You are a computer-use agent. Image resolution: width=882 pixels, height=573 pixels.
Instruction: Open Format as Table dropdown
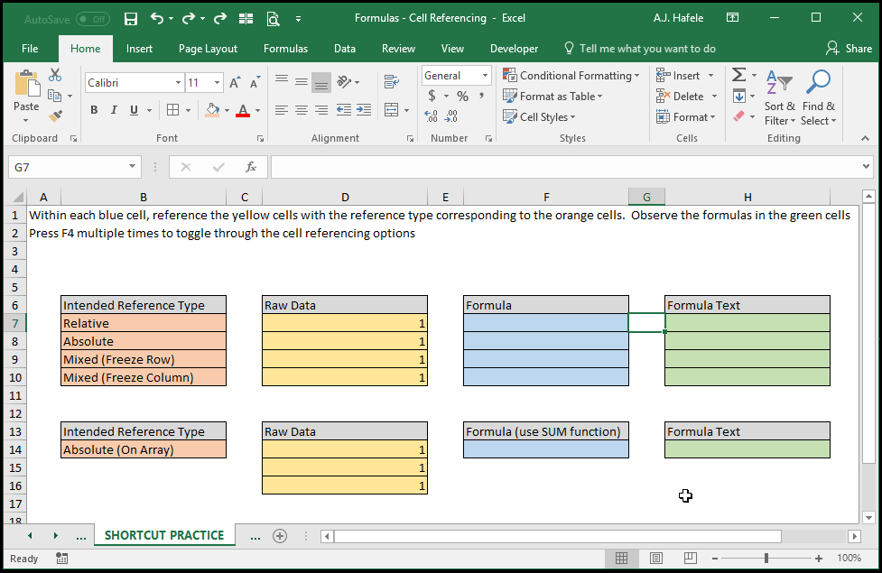click(x=552, y=97)
